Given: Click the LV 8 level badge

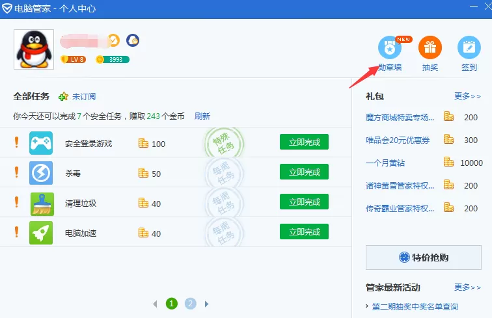Looking at the screenshot, I should 74,59.
